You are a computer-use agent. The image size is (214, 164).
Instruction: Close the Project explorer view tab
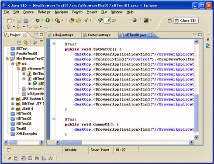pyautogui.click(x=25, y=35)
